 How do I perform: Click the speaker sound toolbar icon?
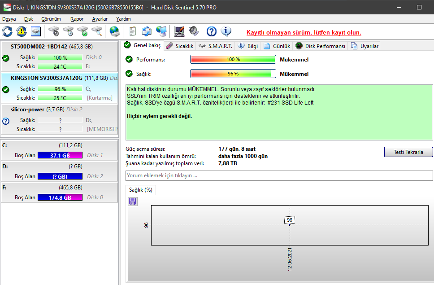pyautogui.click(x=194, y=31)
